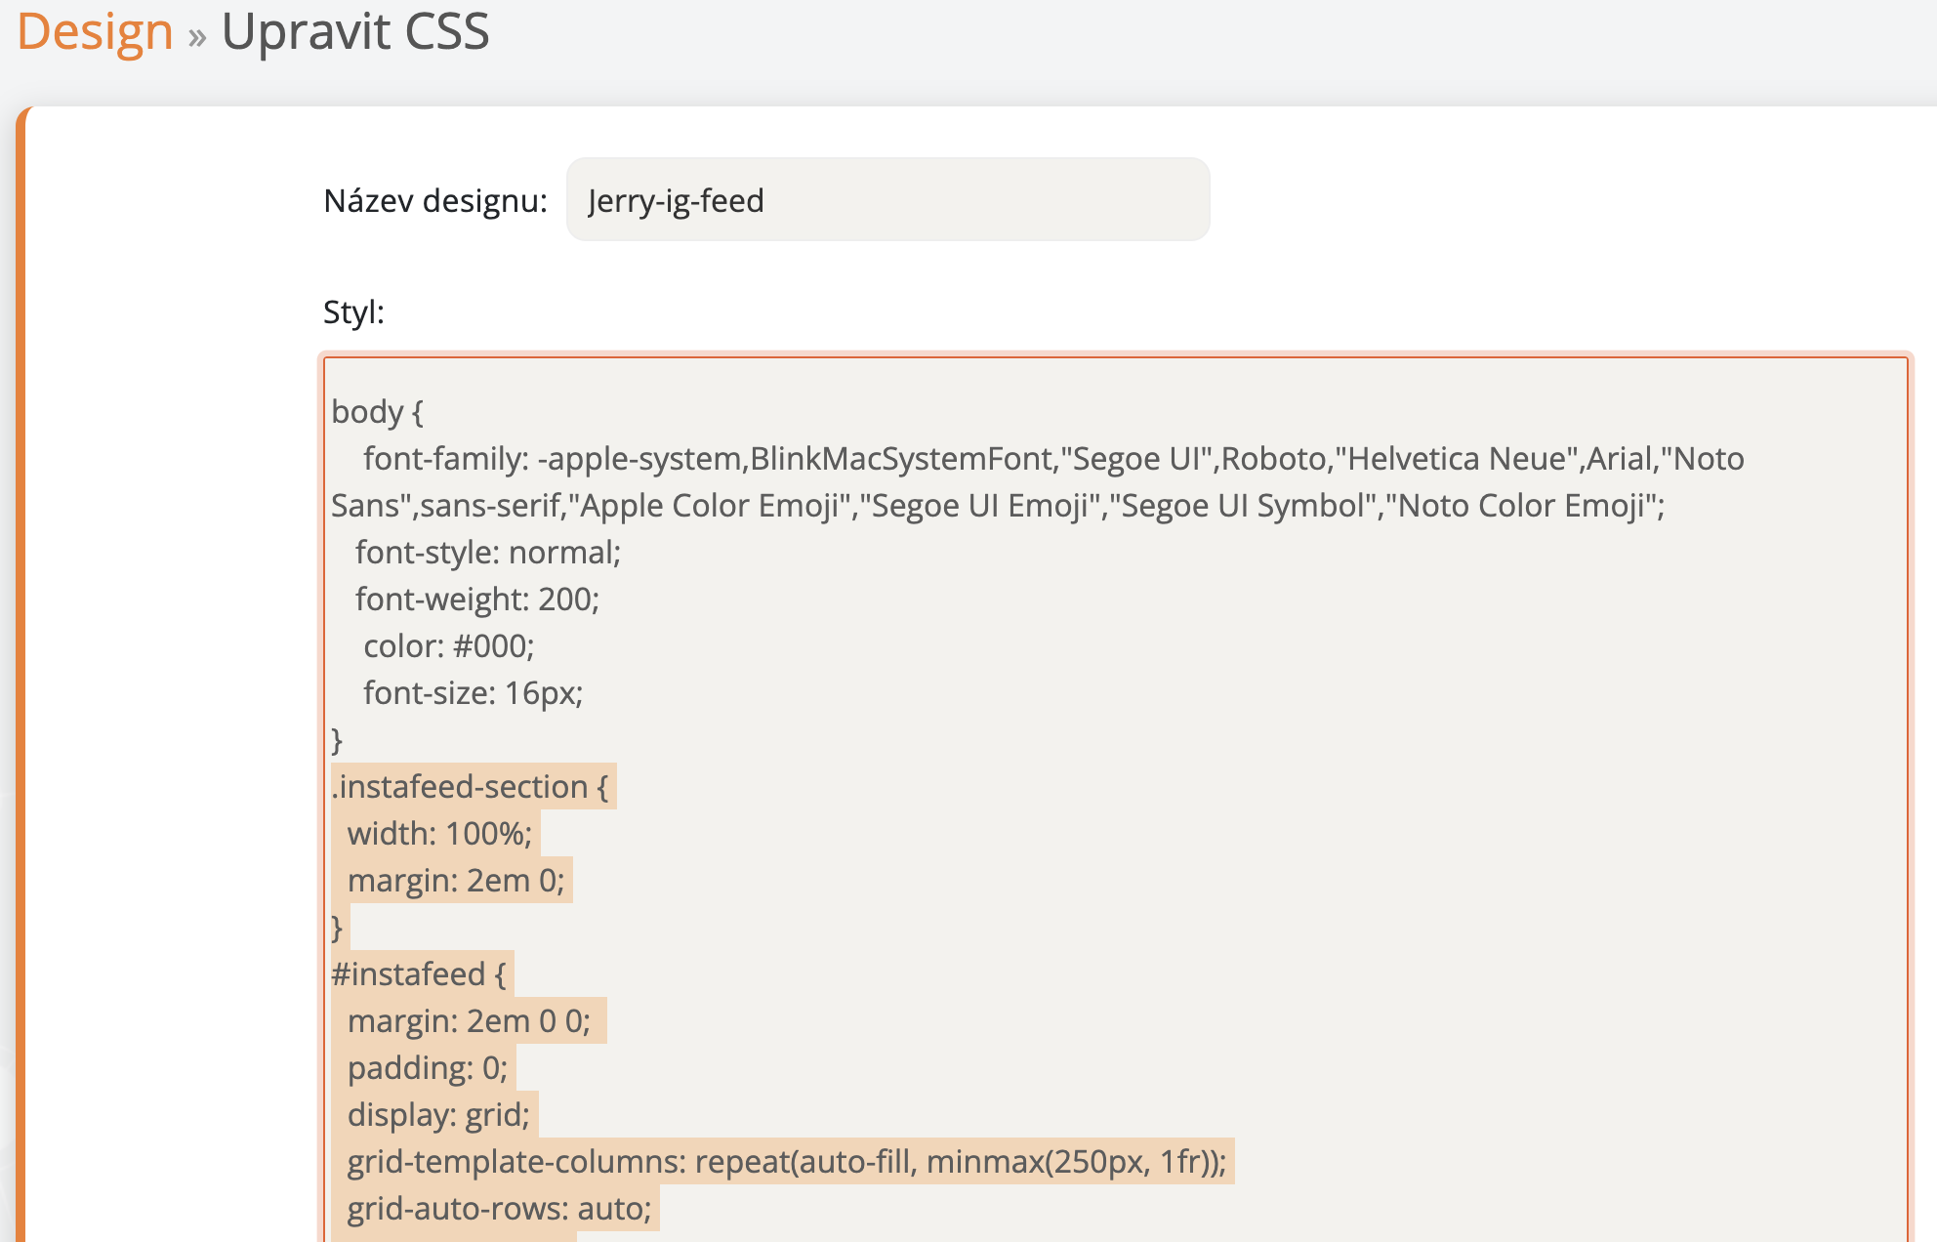The image size is (1937, 1242).
Task: Open the Design breadcrumb link
Action: pos(95,31)
